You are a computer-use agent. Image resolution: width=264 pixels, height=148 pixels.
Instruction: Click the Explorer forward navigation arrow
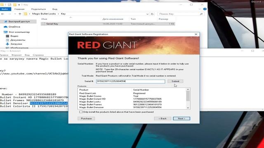point(9,14)
